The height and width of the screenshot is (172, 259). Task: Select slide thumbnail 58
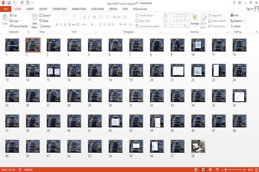[198, 146]
